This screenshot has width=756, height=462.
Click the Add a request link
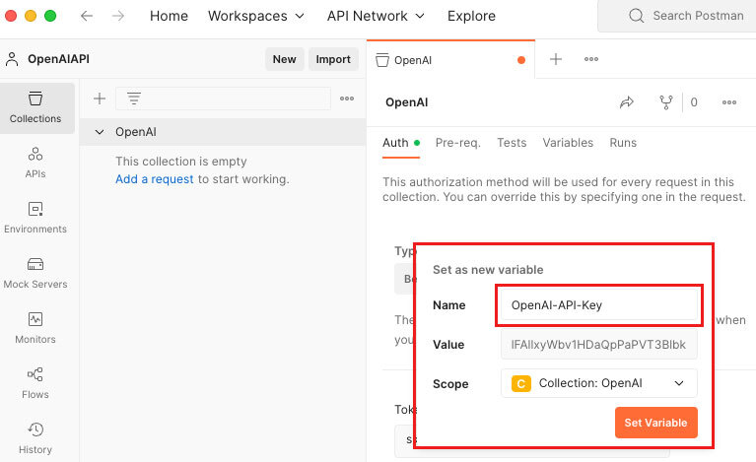pyautogui.click(x=155, y=179)
